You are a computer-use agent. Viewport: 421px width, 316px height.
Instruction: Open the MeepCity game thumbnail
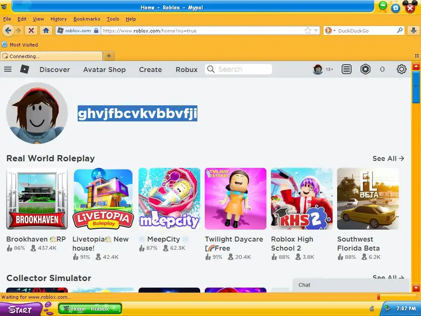[169, 199]
